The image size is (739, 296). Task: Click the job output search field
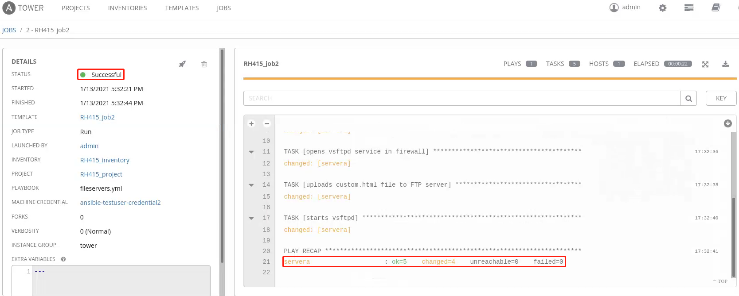[x=461, y=98]
